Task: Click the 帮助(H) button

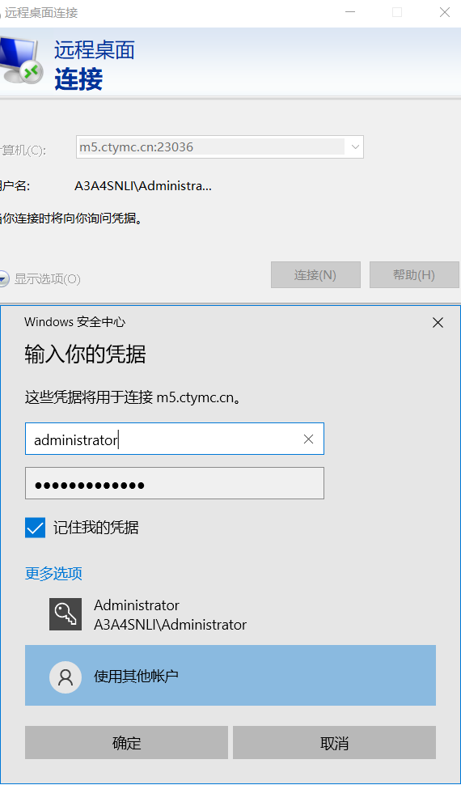Action: click(x=414, y=275)
